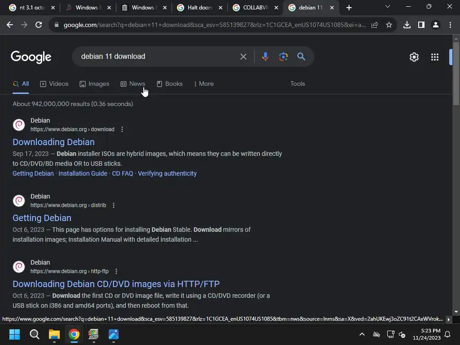Screen dimensions: 460x345
Task: Switch to Videos results
Action: tap(54, 84)
